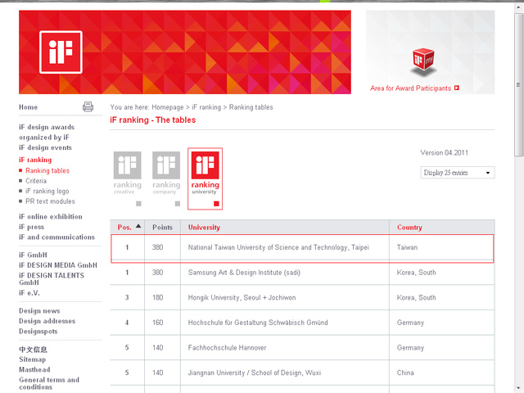The width and height of the screenshot is (524, 393).
Task: Open the Display 25 entries dropdown
Action: (x=457, y=173)
